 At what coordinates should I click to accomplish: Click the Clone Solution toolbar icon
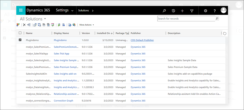pos(48,25)
